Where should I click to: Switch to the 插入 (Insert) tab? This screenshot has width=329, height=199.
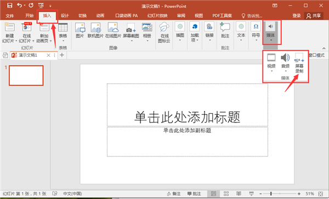coord(47,15)
